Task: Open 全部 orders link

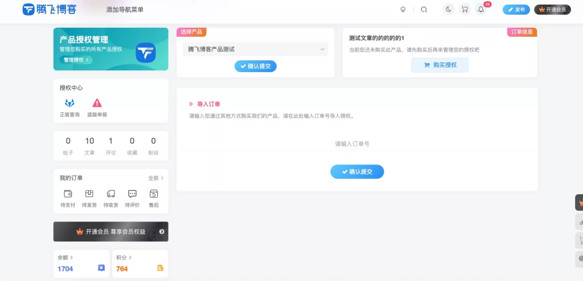Action: click(x=156, y=178)
